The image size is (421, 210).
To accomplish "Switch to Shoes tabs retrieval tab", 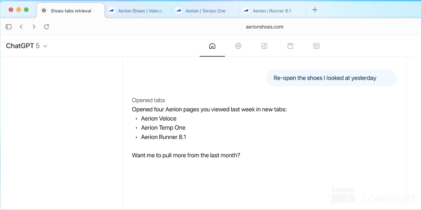I will [x=71, y=11].
